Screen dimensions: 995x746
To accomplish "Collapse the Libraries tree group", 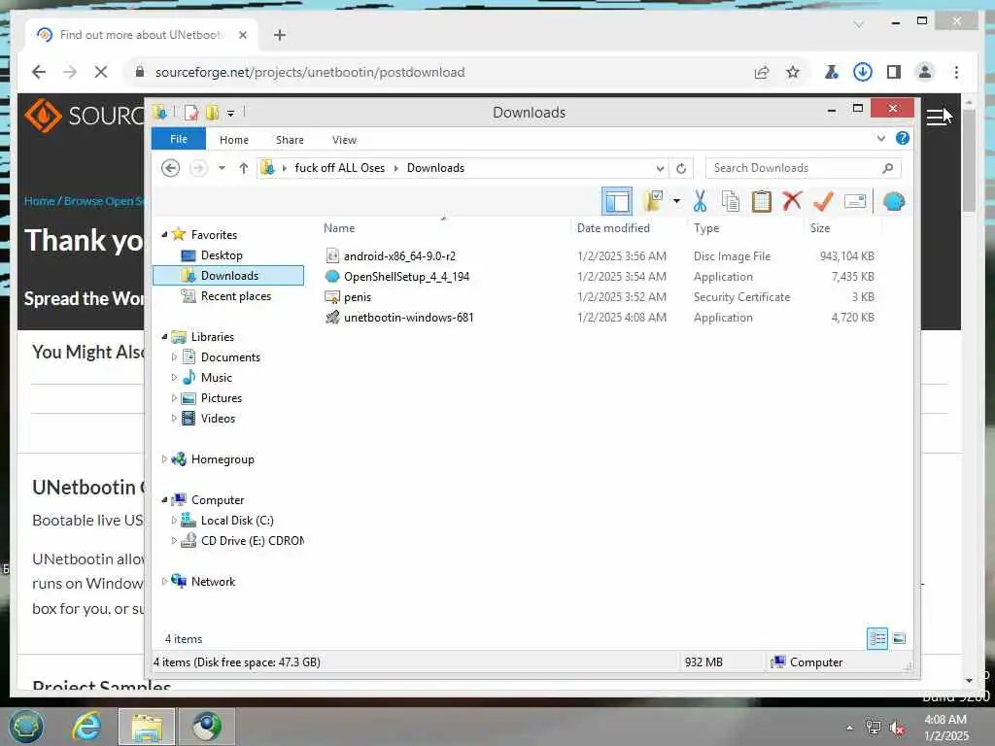I will tap(164, 337).
